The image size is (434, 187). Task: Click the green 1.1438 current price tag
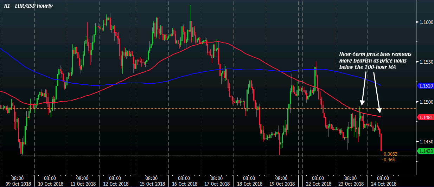tap(425, 151)
